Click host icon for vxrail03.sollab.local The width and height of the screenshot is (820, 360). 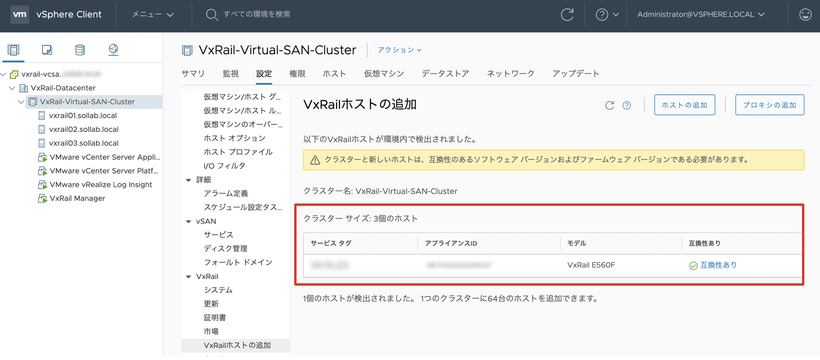coord(42,143)
